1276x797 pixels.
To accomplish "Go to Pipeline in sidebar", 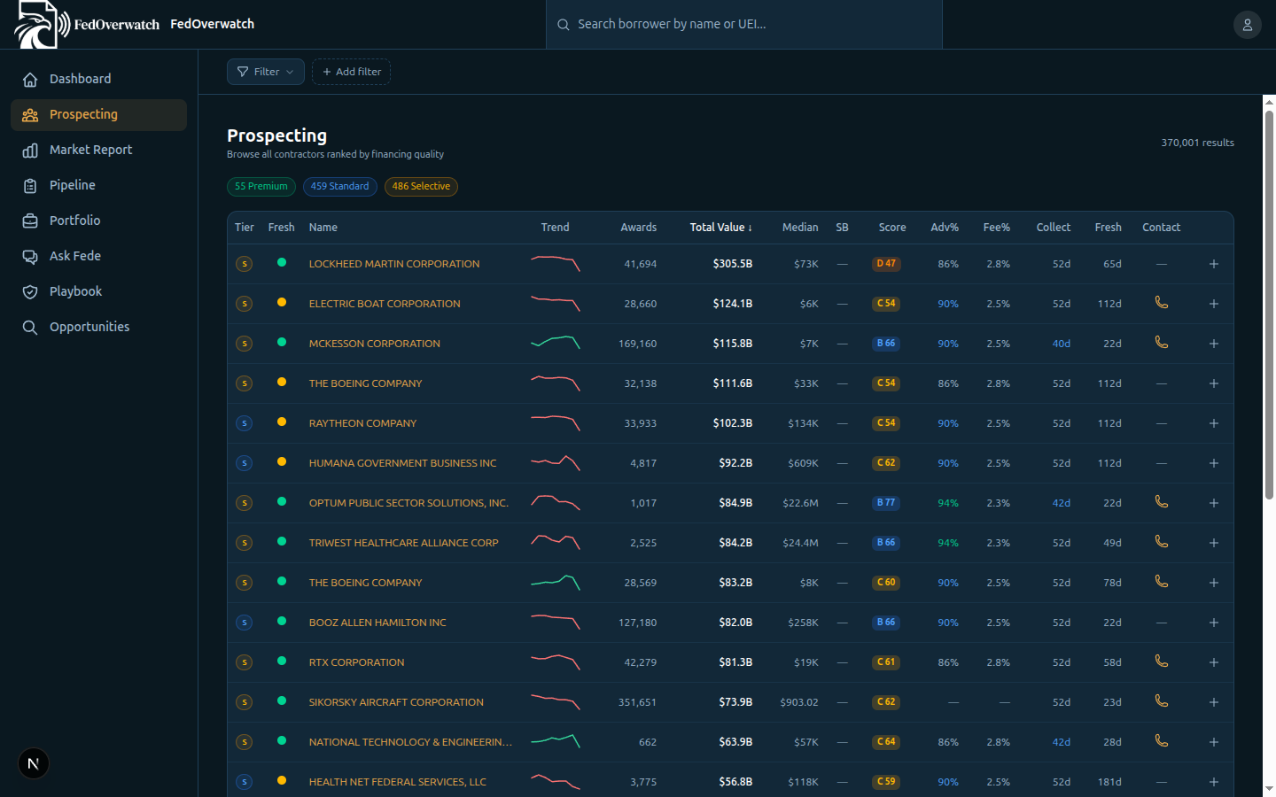I will point(73,185).
